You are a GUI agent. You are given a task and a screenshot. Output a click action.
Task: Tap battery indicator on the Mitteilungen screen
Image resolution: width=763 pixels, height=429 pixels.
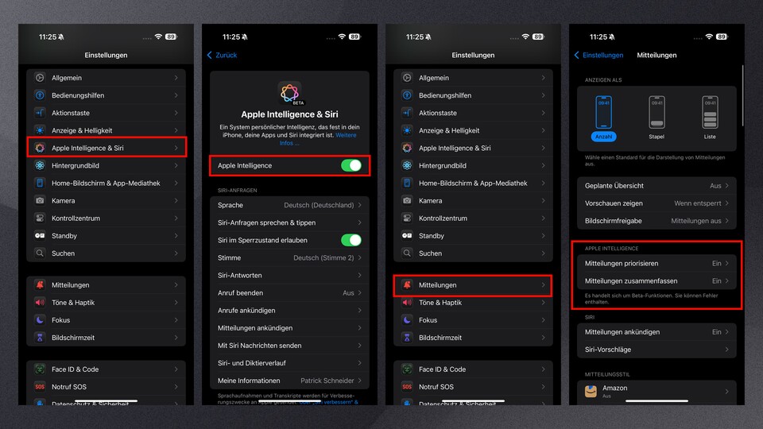click(x=722, y=37)
